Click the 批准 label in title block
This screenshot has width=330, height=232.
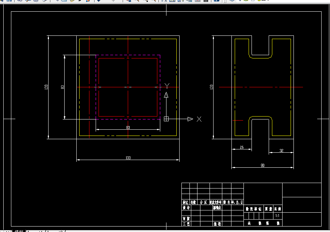217,224
